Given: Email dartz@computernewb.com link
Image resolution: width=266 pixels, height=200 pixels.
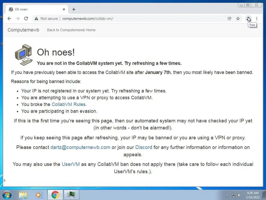Looking at the screenshot, I should (x=80, y=147).
